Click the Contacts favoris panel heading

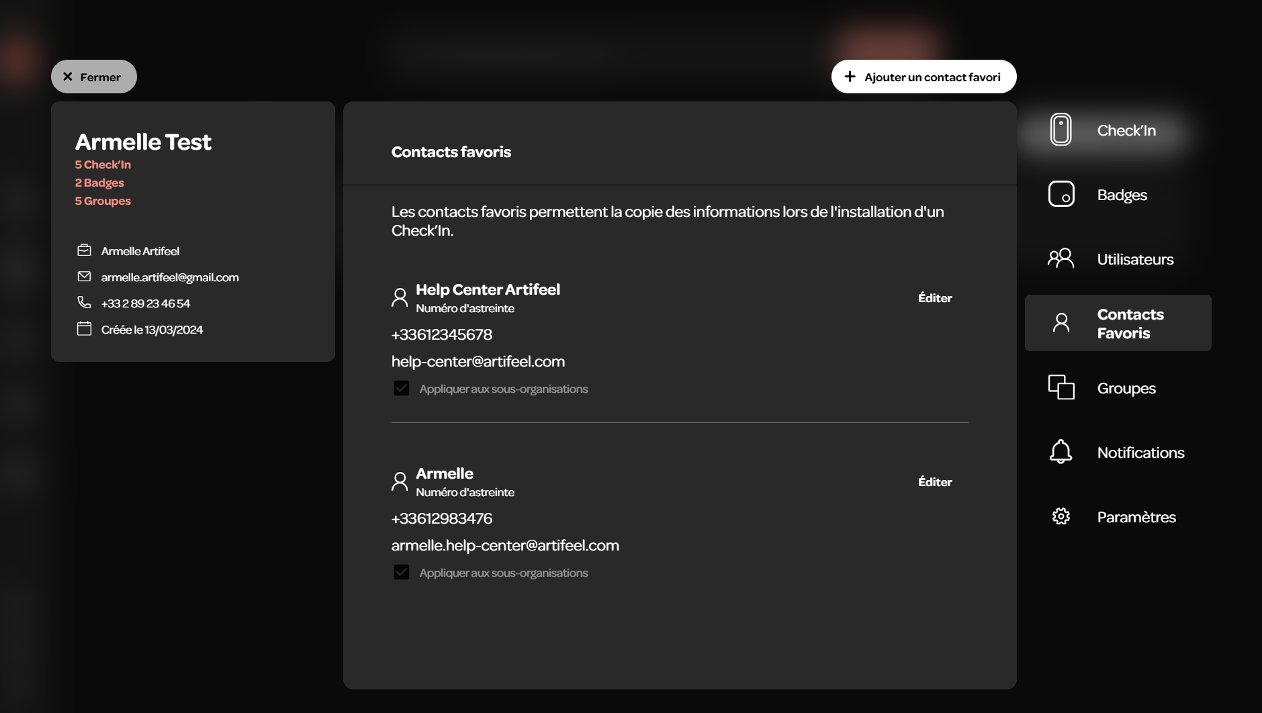pyautogui.click(x=451, y=152)
